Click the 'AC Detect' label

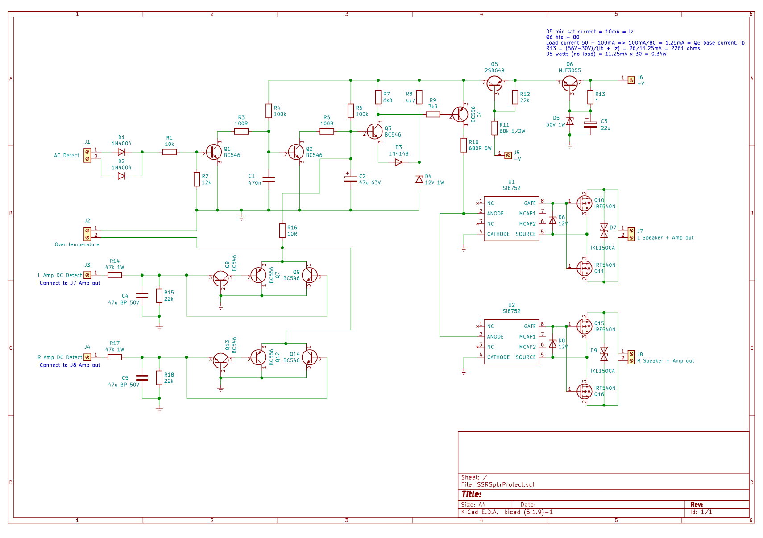(x=66, y=156)
